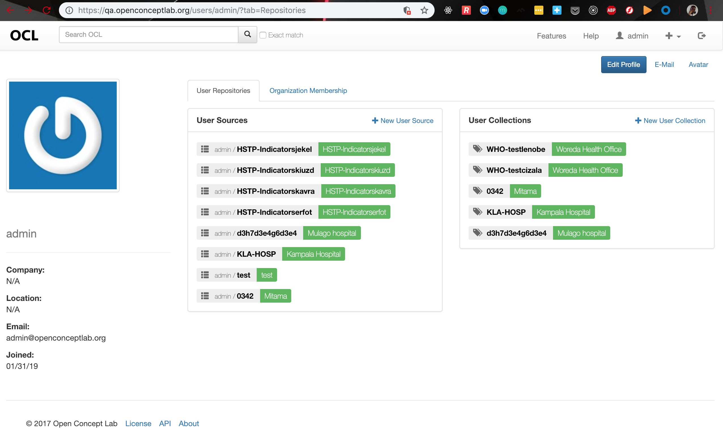723x429 pixels.
Task: Open the plus dropdown in the header
Action: (x=673, y=35)
